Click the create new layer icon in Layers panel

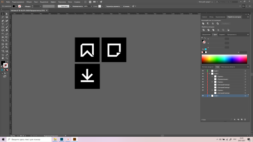[x=241, y=120]
